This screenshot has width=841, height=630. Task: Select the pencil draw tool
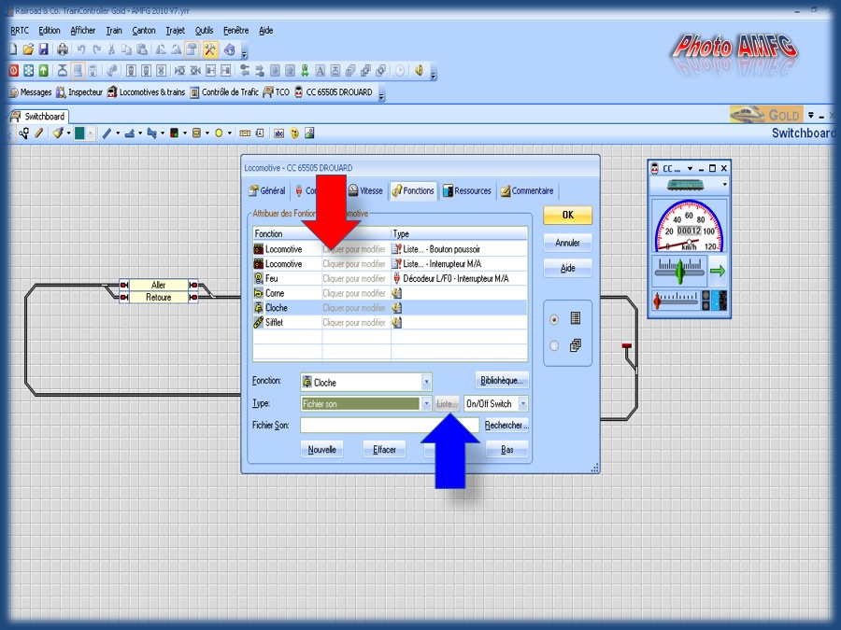click(38, 133)
